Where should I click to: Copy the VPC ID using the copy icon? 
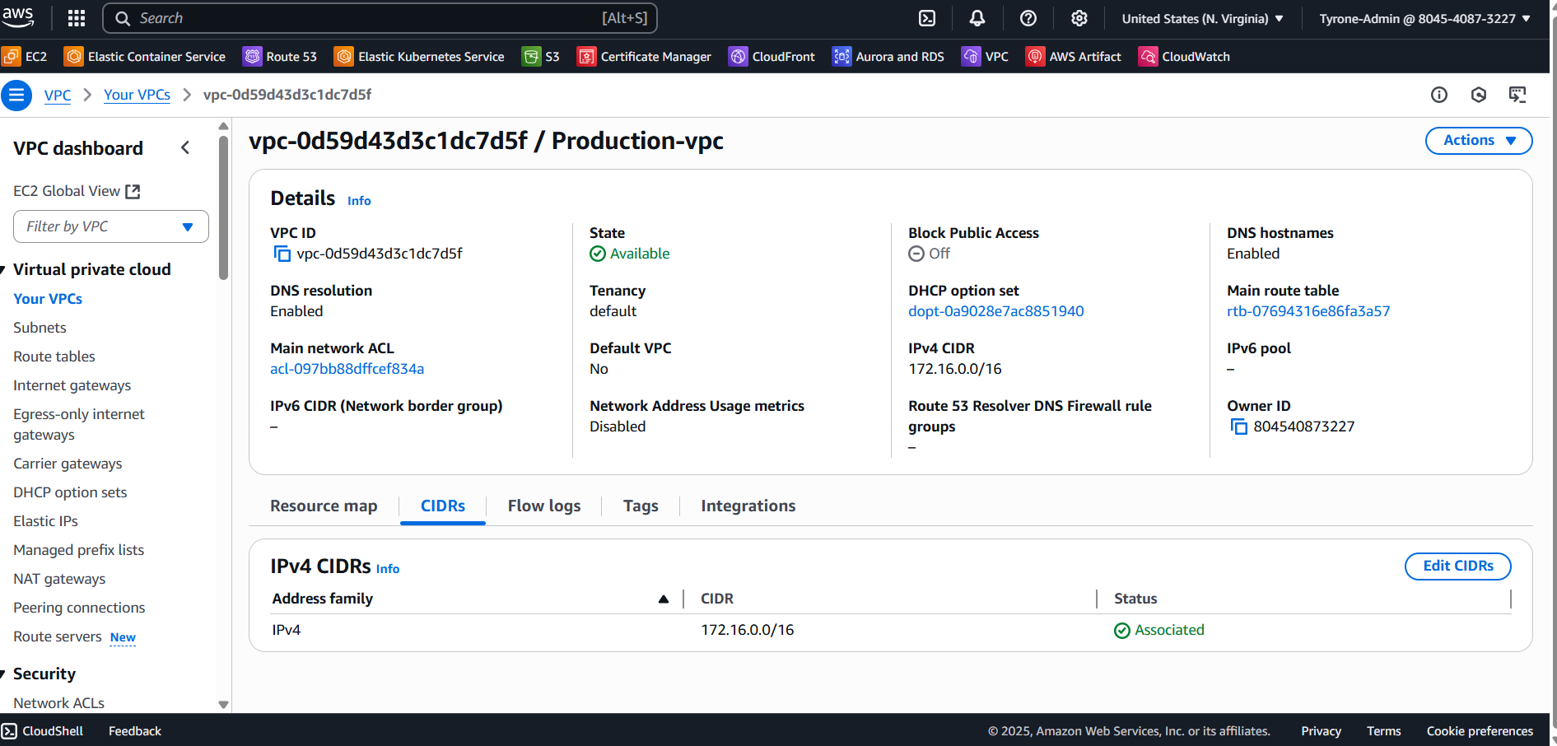(x=282, y=254)
